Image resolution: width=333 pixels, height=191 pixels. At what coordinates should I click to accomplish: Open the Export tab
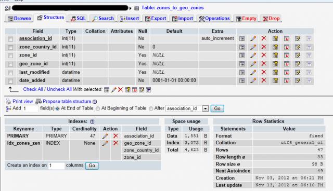(x=156, y=18)
